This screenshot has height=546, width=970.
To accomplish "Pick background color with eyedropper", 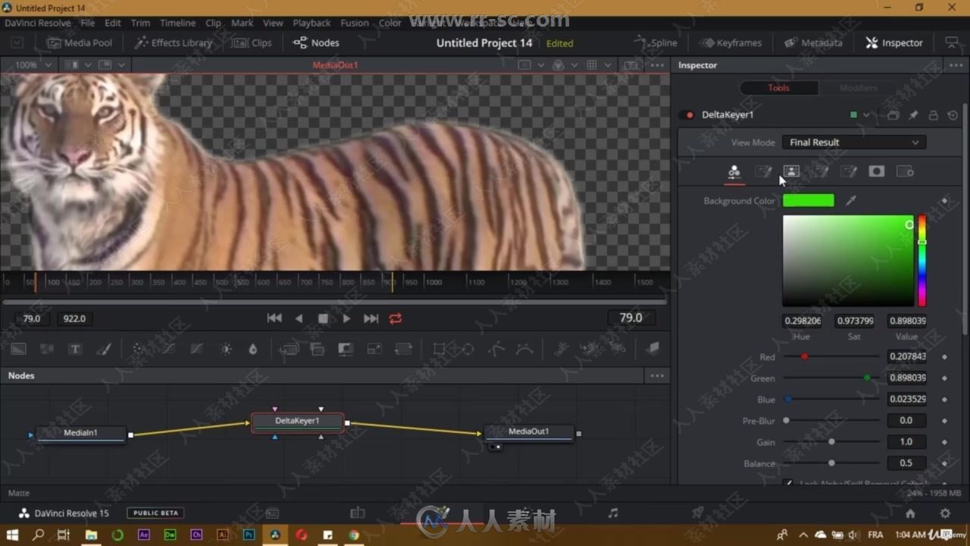I will [x=851, y=200].
